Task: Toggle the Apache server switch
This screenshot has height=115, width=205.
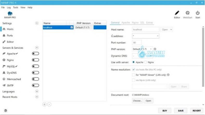Action: coord(35,53)
